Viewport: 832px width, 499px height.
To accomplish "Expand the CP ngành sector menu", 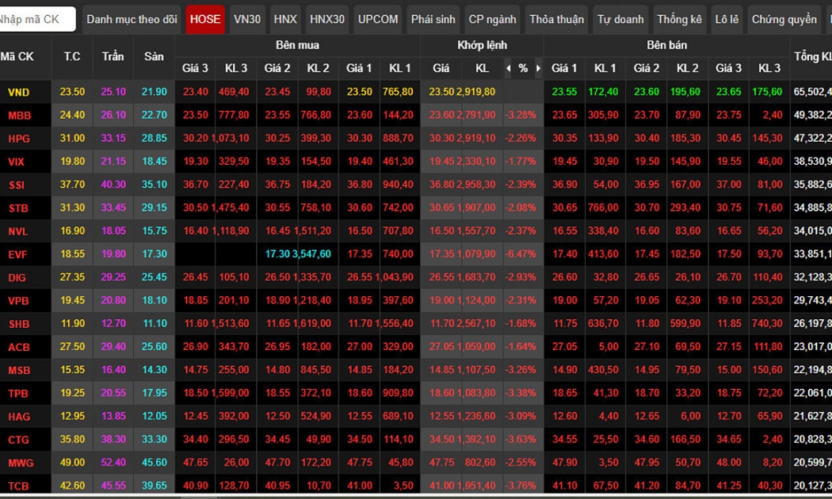I will (492, 19).
